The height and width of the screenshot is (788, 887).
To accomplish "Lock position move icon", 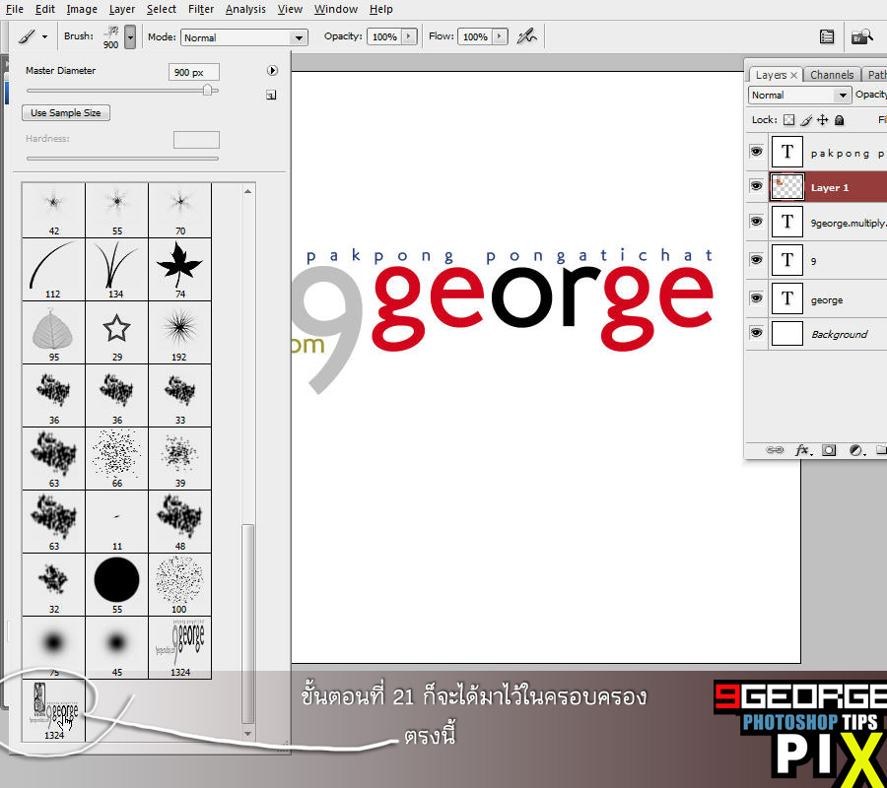I will pyautogui.click(x=823, y=120).
